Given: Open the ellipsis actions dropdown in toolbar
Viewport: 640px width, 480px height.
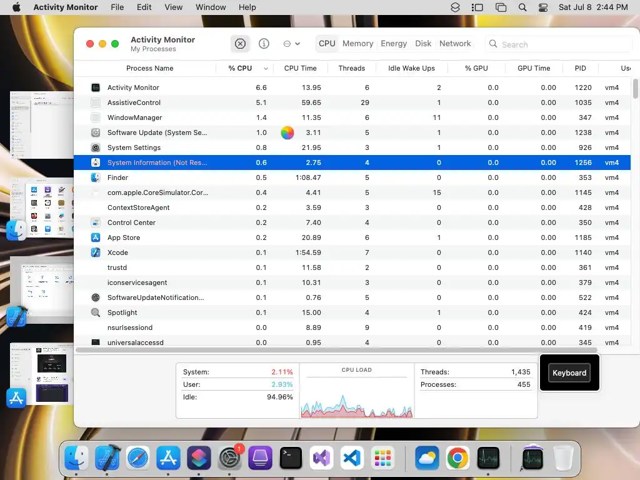Looking at the screenshot, I should (291, 44).
